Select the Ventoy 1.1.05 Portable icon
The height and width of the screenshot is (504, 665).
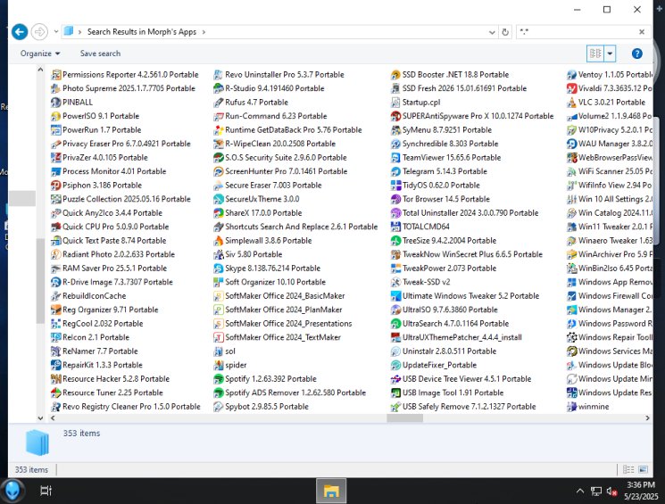(571, 75)
